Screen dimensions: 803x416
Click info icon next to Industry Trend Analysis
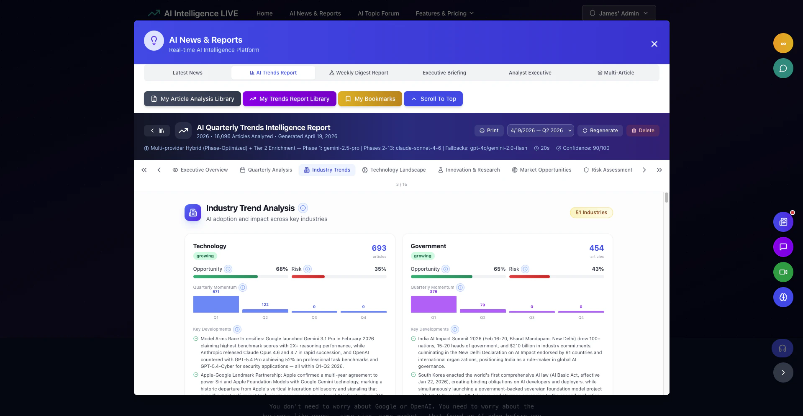303,208
